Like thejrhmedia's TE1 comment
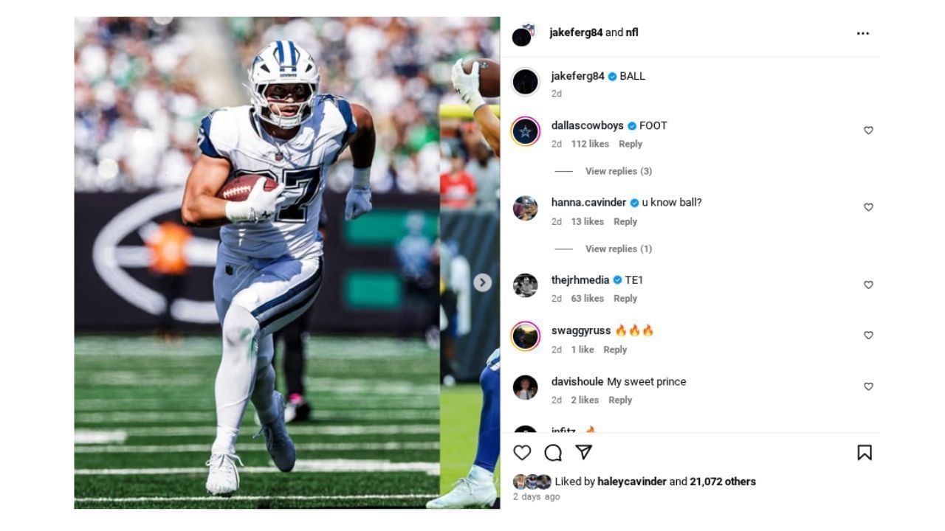Screen dimensions: 945x531 point(868,285)
